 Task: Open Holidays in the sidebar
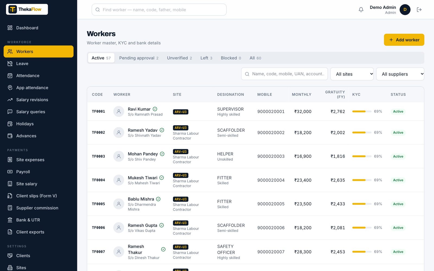(39, 124)
